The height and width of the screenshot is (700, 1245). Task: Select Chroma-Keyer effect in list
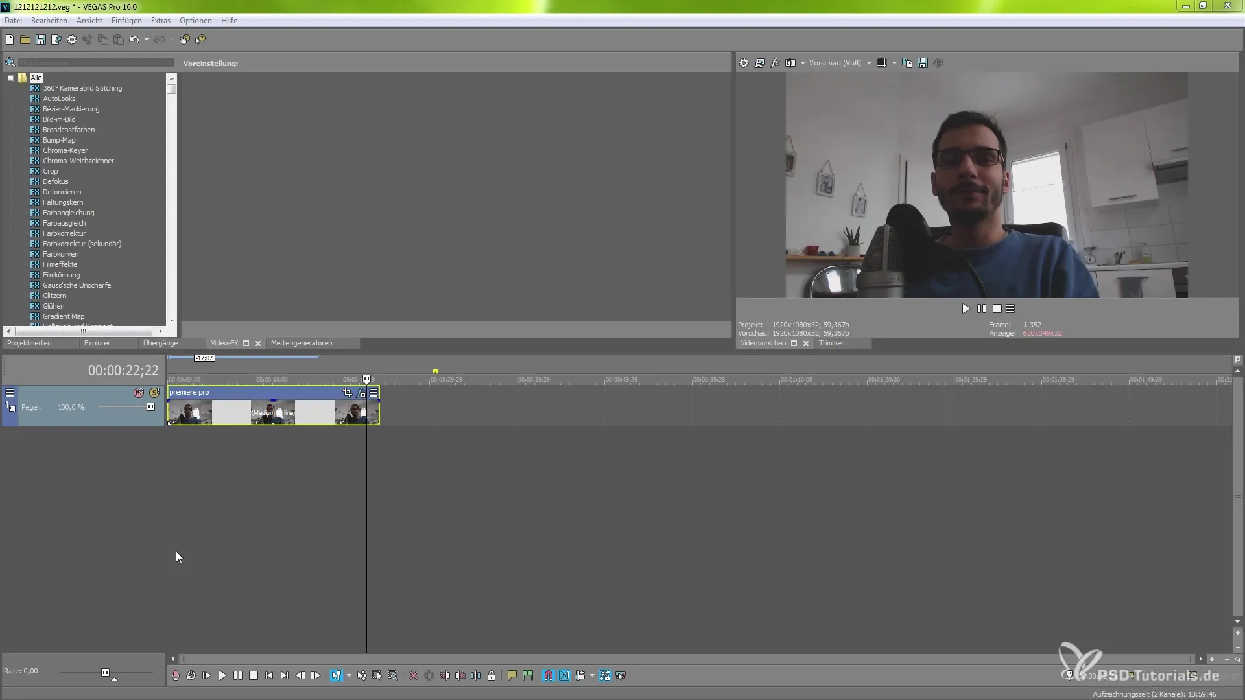65,150
